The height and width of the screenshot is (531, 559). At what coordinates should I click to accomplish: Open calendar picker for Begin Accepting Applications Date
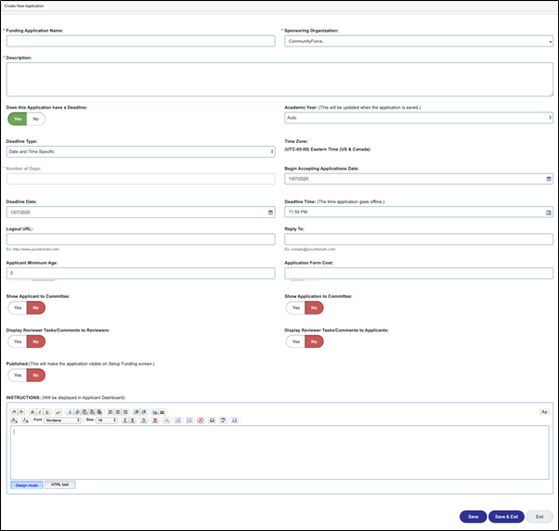coord(548,178)
